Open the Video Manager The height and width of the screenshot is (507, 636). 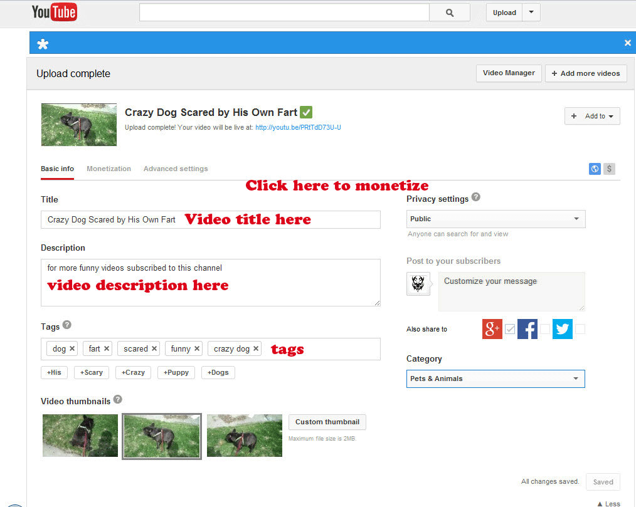coord(508,73)
